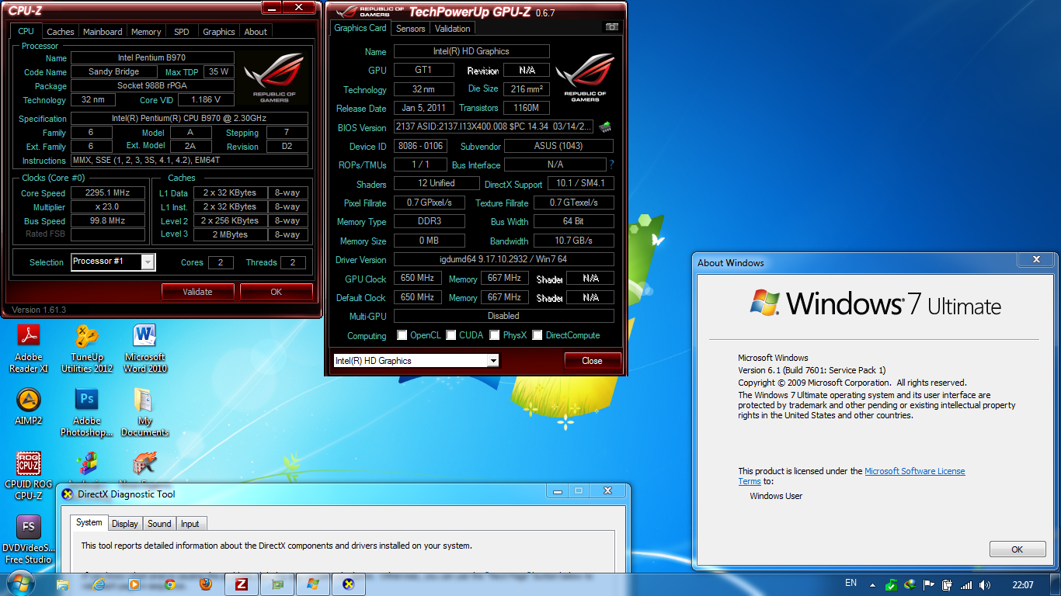
Task: Toggle the CUDA checkbox
Action: coord(451,335)
